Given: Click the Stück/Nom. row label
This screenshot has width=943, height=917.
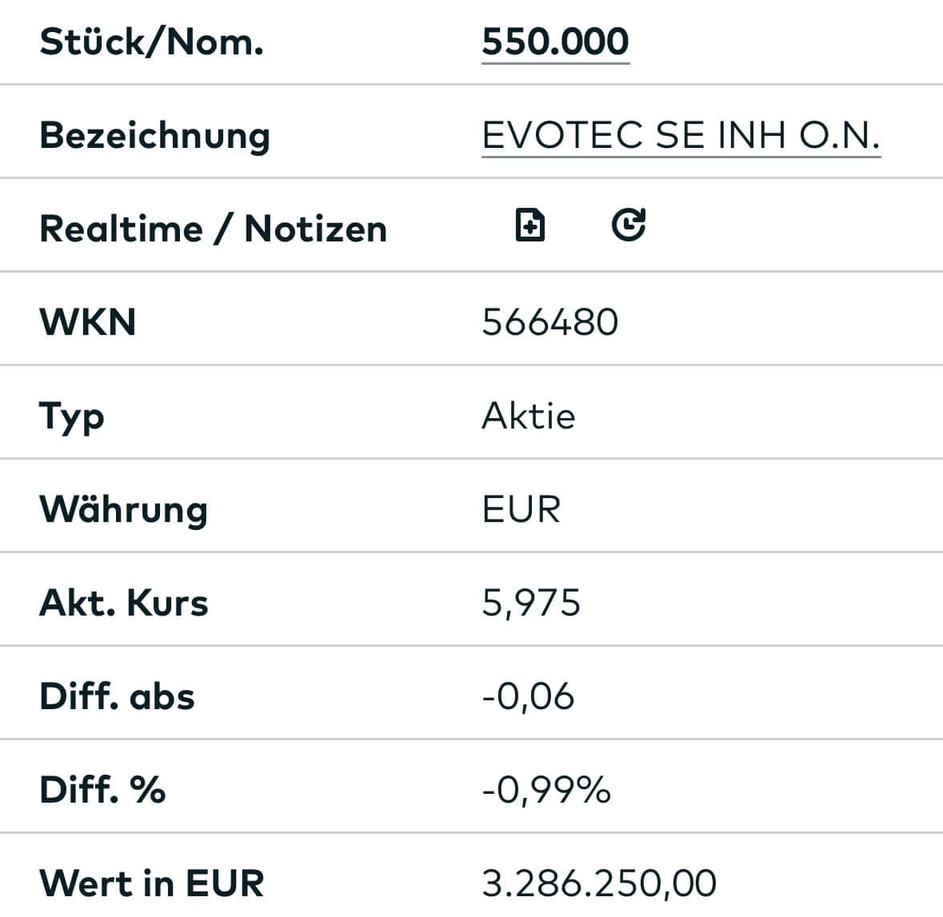Looking at the screenshot, I should pyautogui.click(x=151, y=42).
